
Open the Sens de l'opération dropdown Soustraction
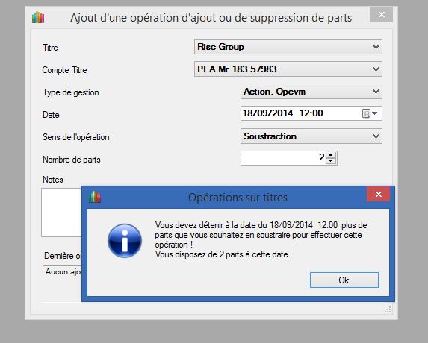pos(311,136)
